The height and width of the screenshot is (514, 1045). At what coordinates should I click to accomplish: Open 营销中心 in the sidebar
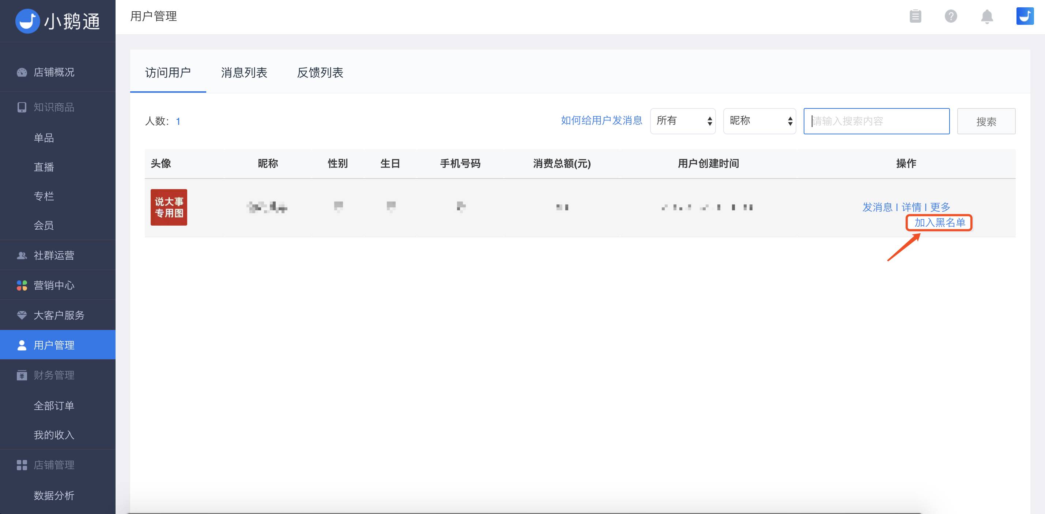53,285
